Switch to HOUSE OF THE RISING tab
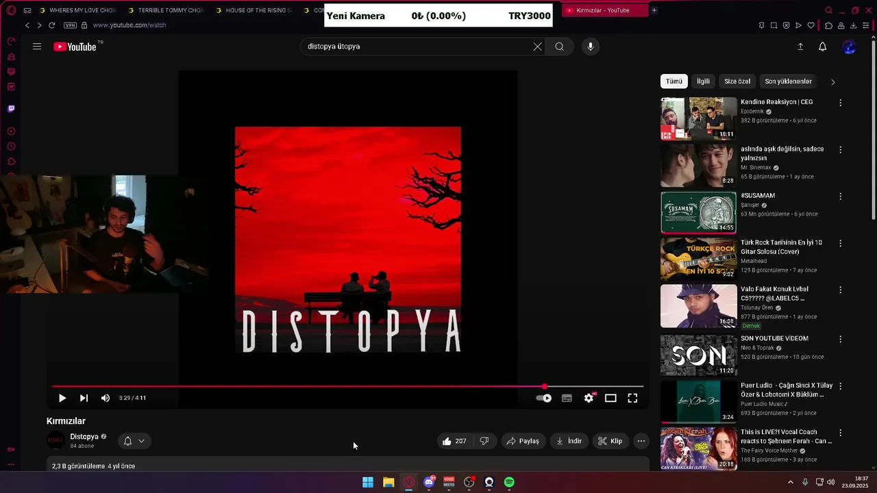Viewport: 877px width, 493px height. (x=254, y=10)
